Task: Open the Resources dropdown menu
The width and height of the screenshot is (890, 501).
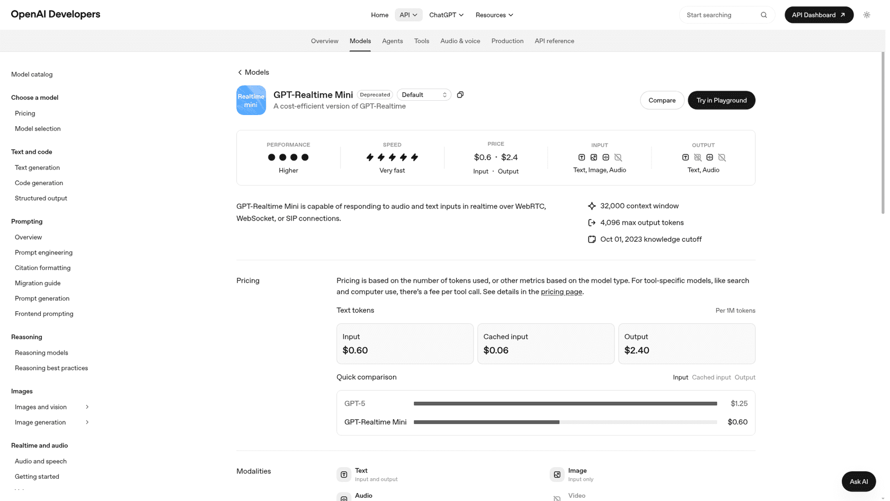Action: tap(494, 15)
